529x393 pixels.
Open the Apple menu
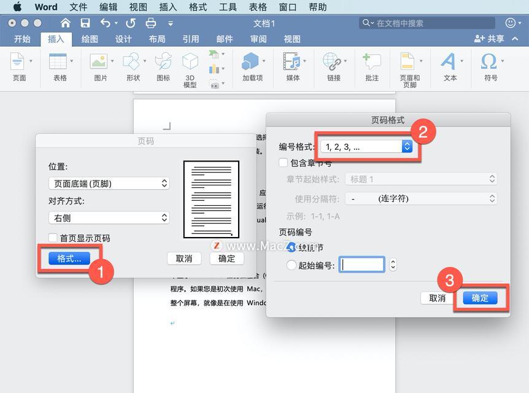tap(17, 7)
